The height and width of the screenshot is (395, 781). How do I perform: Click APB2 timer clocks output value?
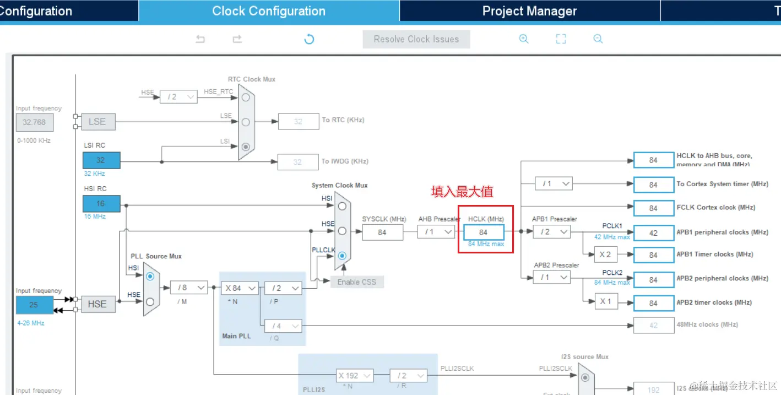coord(653,303)
